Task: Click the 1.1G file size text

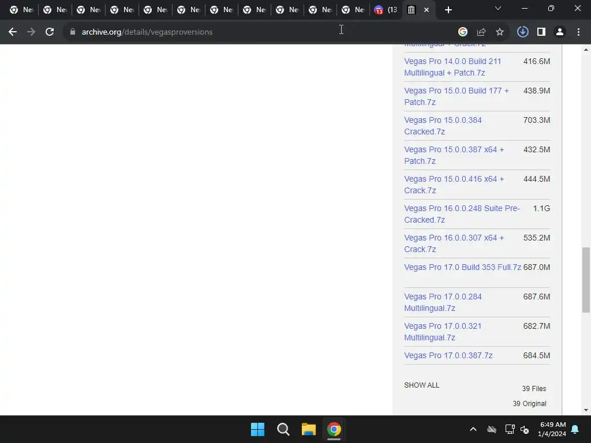Action: point(541,208)
